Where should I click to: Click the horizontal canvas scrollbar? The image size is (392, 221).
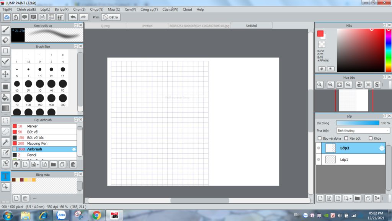[x=199, y=200]
